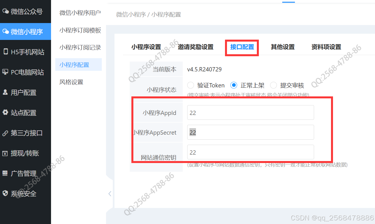The width and height of the screenshot is (375, 224).
Task: Select the 验证Token radio button
Action: (191, 85)
